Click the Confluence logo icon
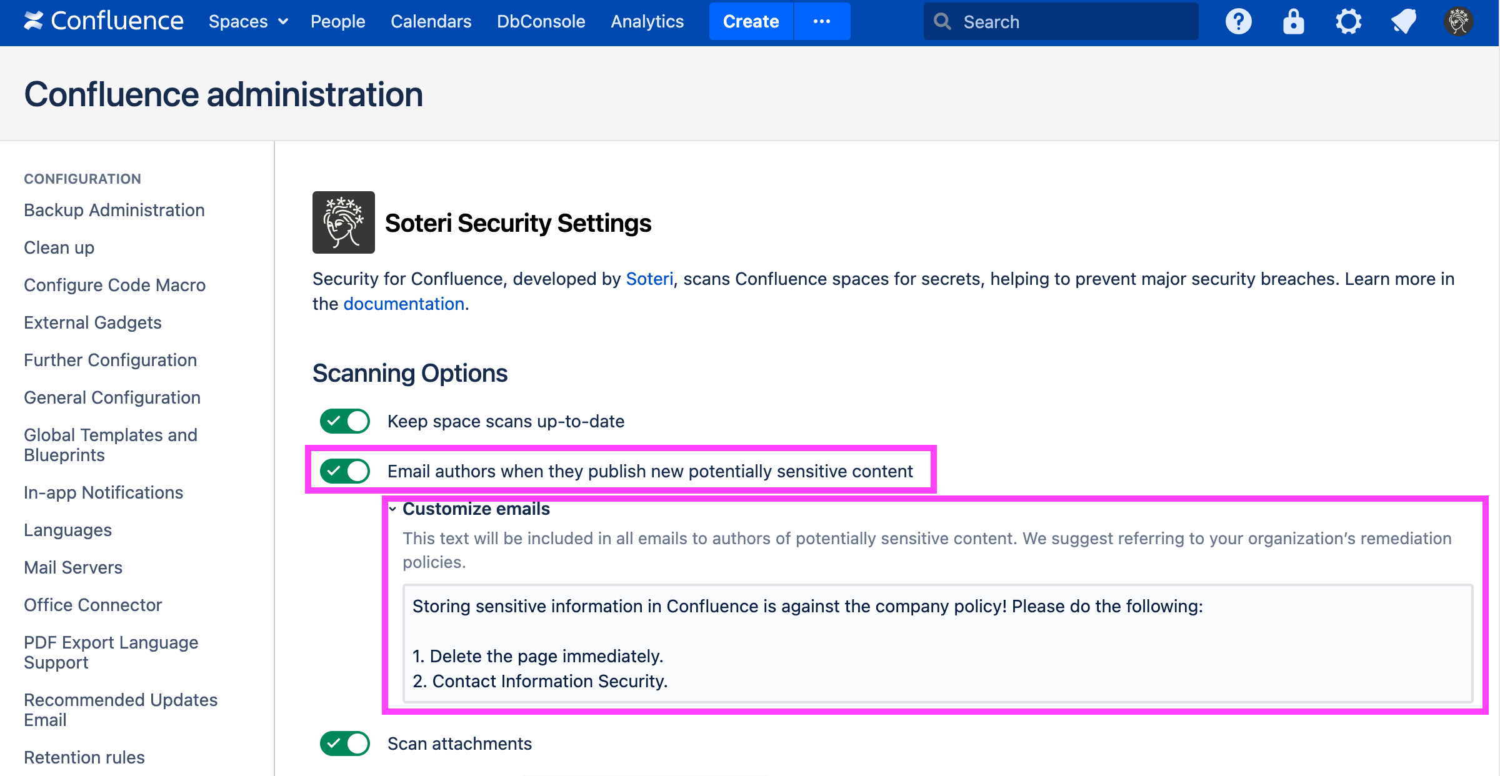The image size is (1500, 776). tap(34, 21)
